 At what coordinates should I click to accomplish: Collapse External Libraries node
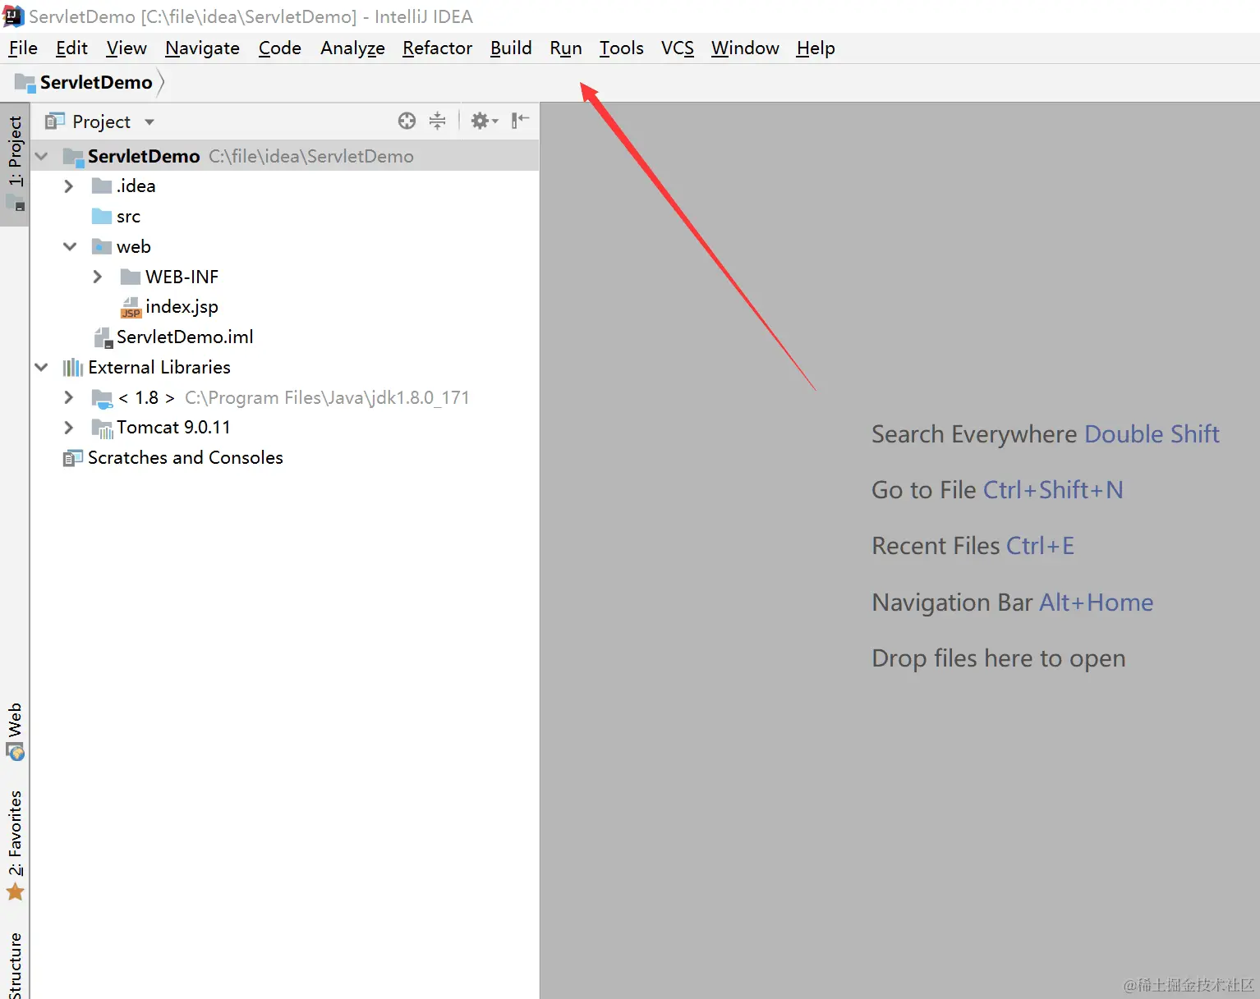[42, 367]
